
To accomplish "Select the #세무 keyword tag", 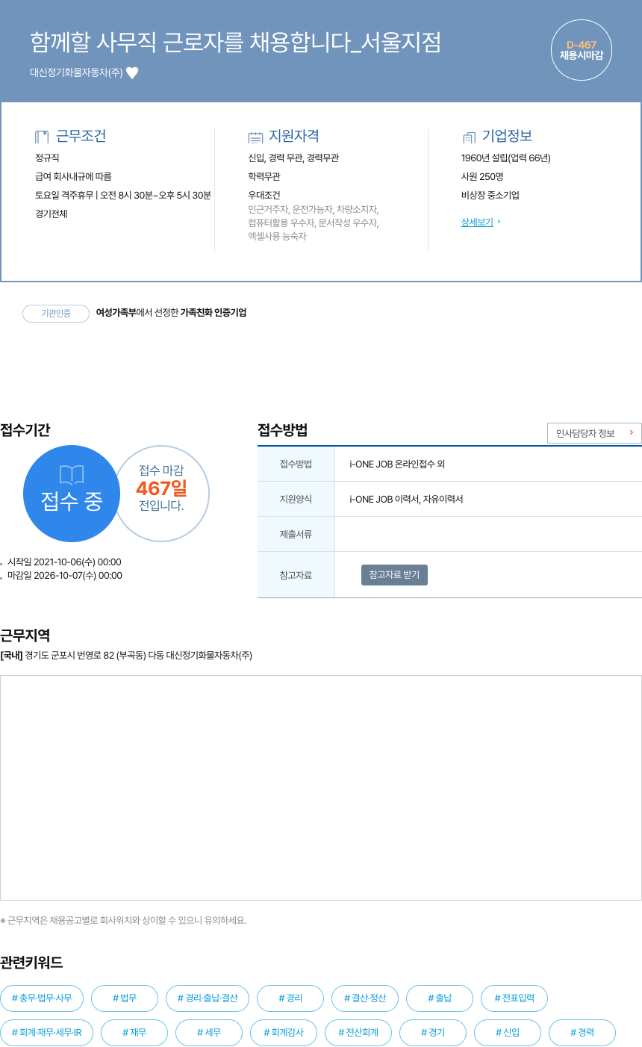I will [209, 1033].
